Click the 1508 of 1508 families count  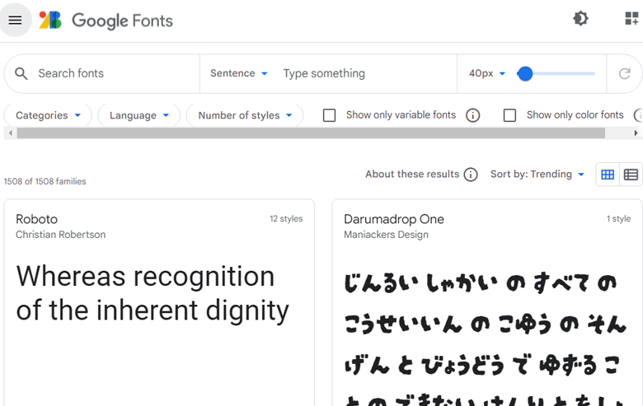coord(45,181)
